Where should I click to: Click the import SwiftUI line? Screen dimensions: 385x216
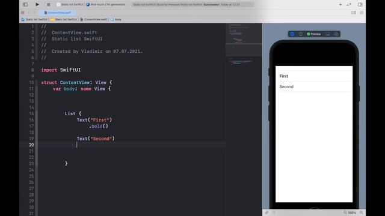pos(61,70)
